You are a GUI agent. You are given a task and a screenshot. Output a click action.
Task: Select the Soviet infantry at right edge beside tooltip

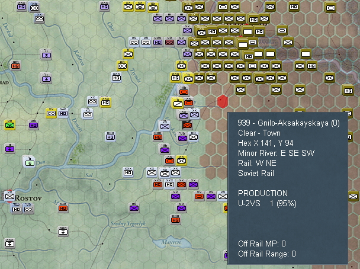click(353, 196)
